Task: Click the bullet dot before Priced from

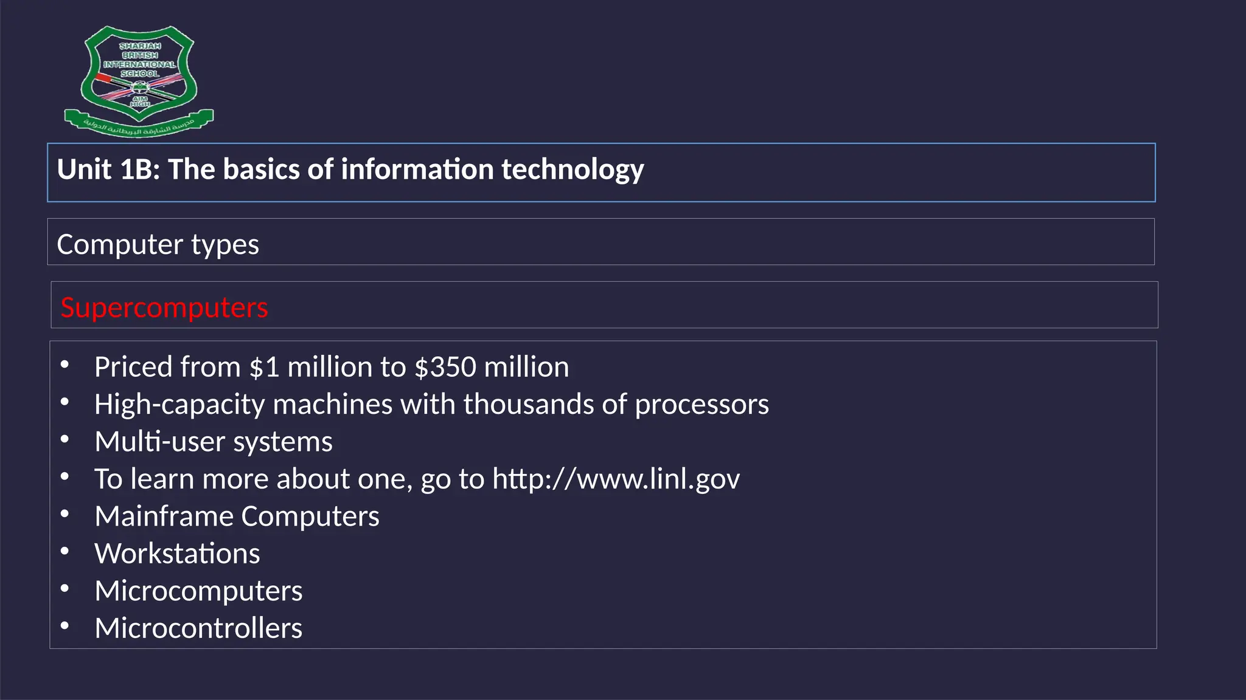Action: tap(65, 365)
